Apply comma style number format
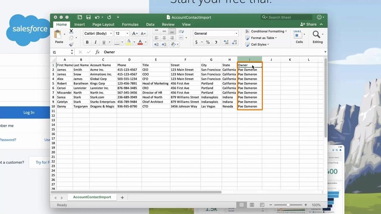 (216, 42)
